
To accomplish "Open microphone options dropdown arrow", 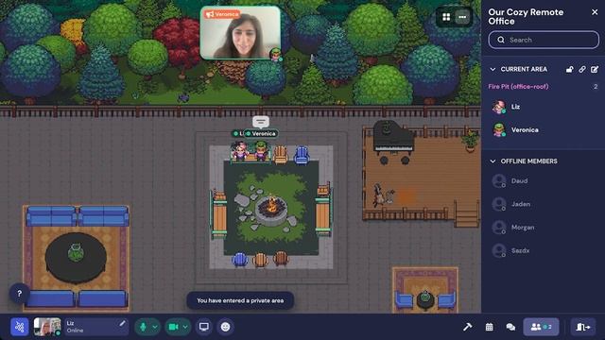I will click(155, 327).
